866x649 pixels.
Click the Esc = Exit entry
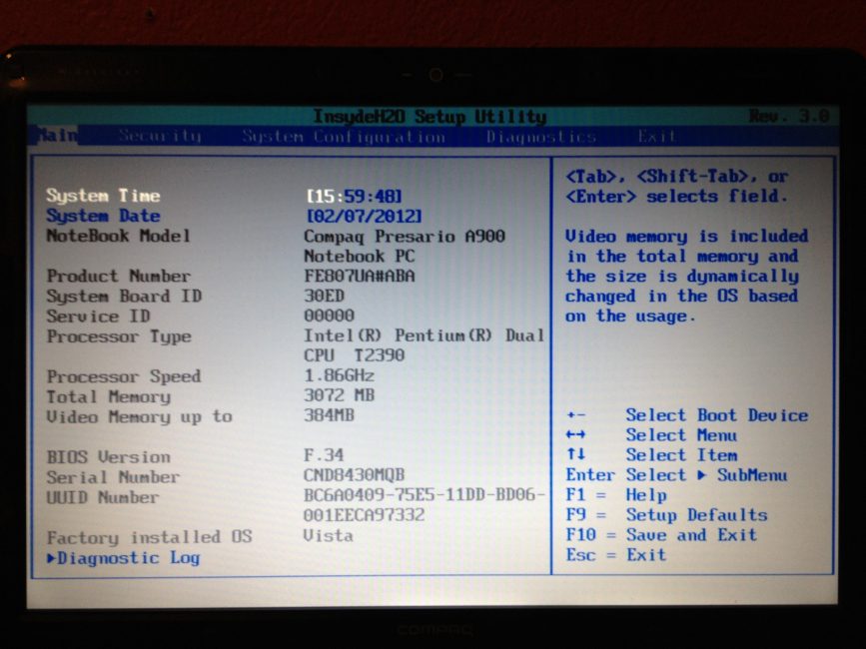pos(616,555)
